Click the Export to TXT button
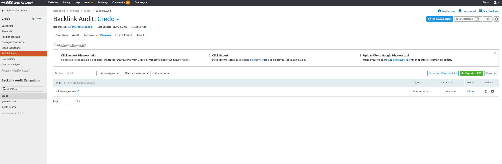Viewport: 502px width, 164px height. 471,73
